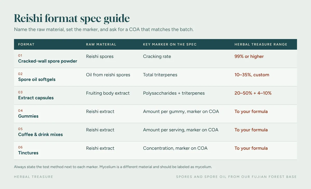Click the Cracking rate marker cell
Viewport: 311px width, 189px height.
pos(157,56)
